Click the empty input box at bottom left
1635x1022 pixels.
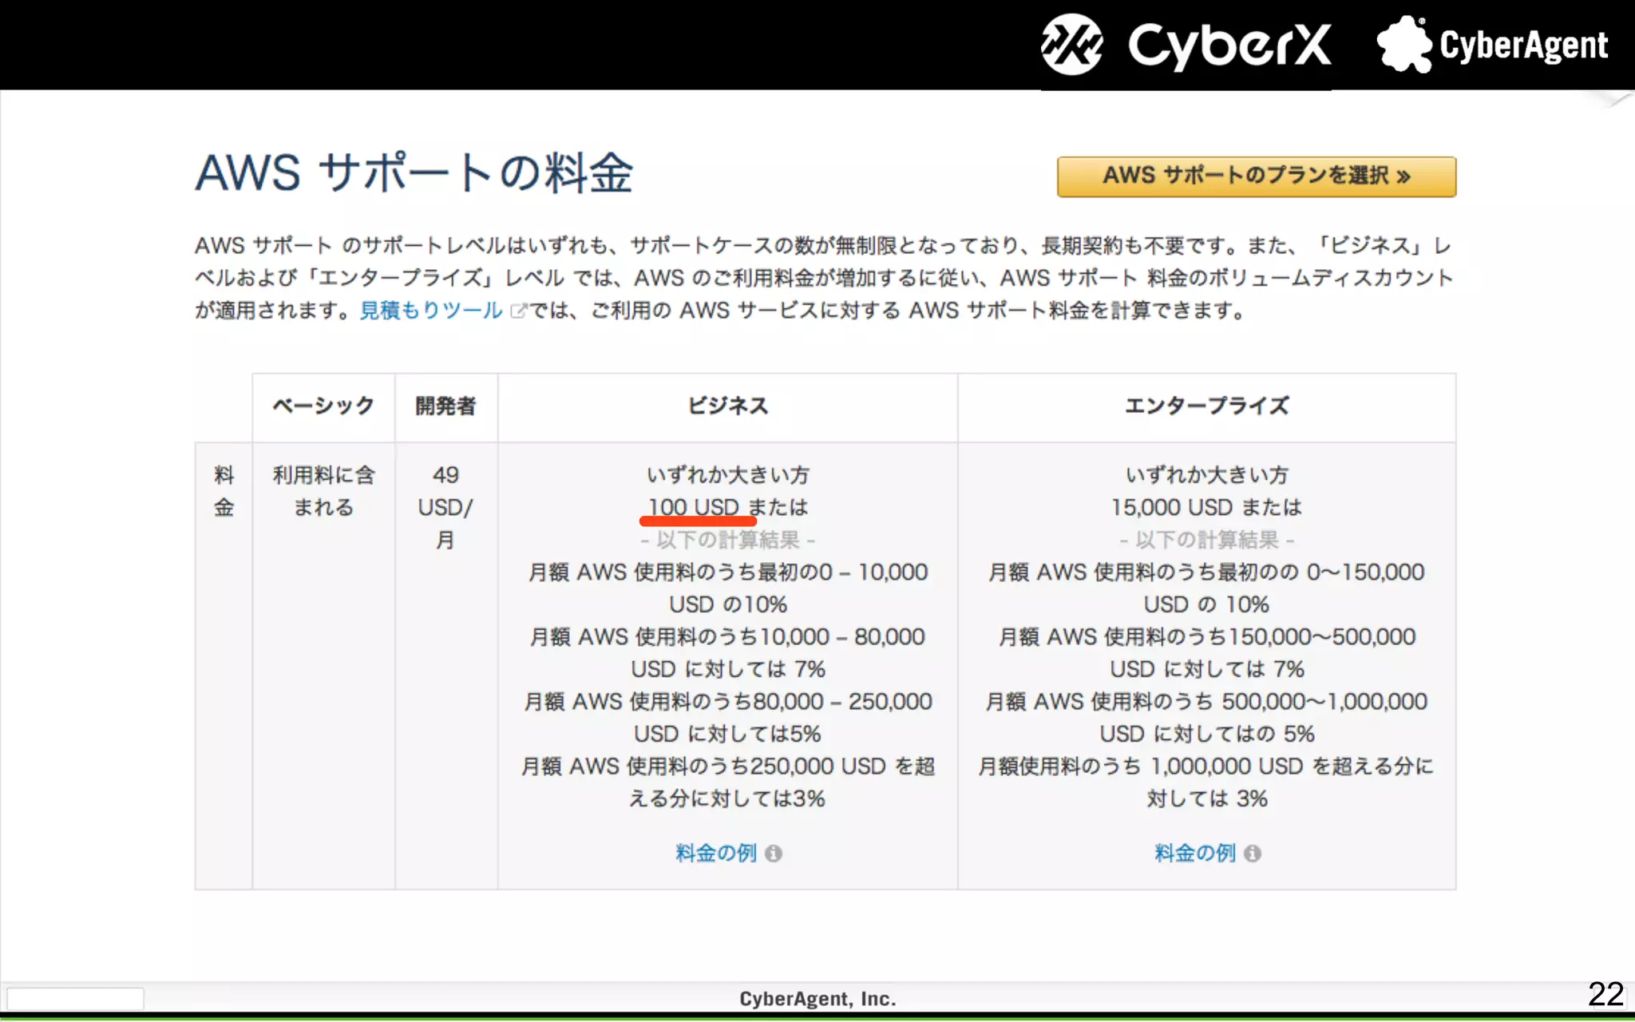[x=75, y=998]
